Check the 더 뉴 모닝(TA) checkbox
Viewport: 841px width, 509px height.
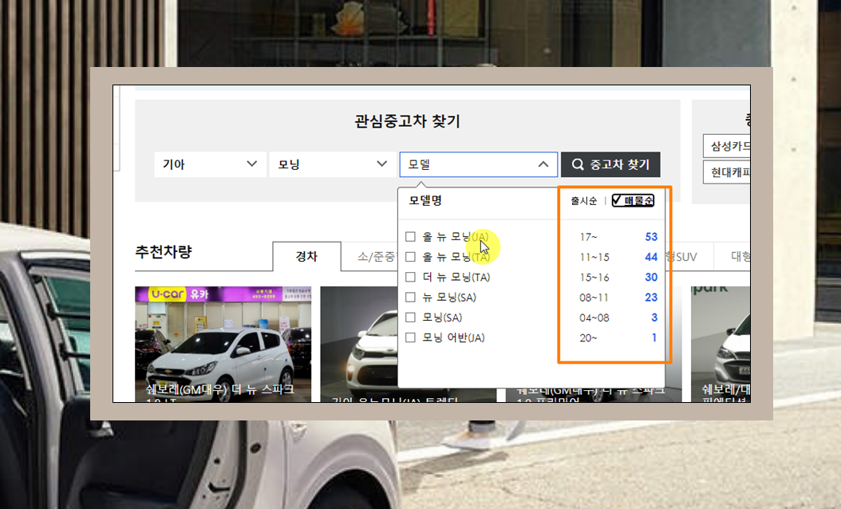(410, 277)
